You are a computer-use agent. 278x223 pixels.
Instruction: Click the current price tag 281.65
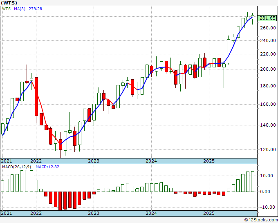click(x=267, y=18)
